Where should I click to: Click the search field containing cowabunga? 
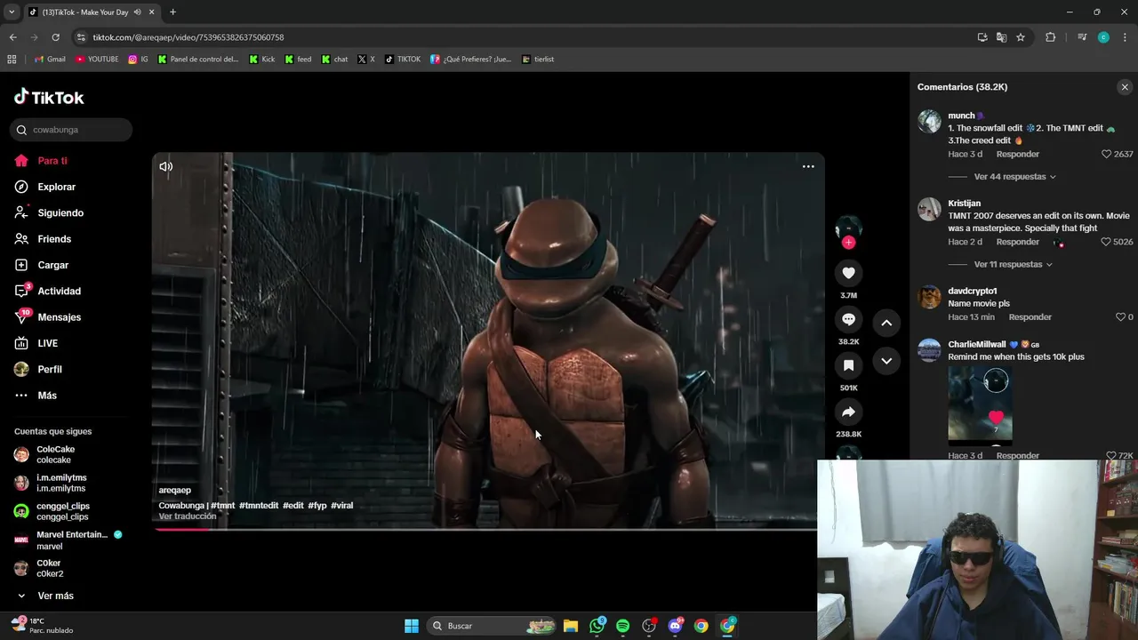71,130
